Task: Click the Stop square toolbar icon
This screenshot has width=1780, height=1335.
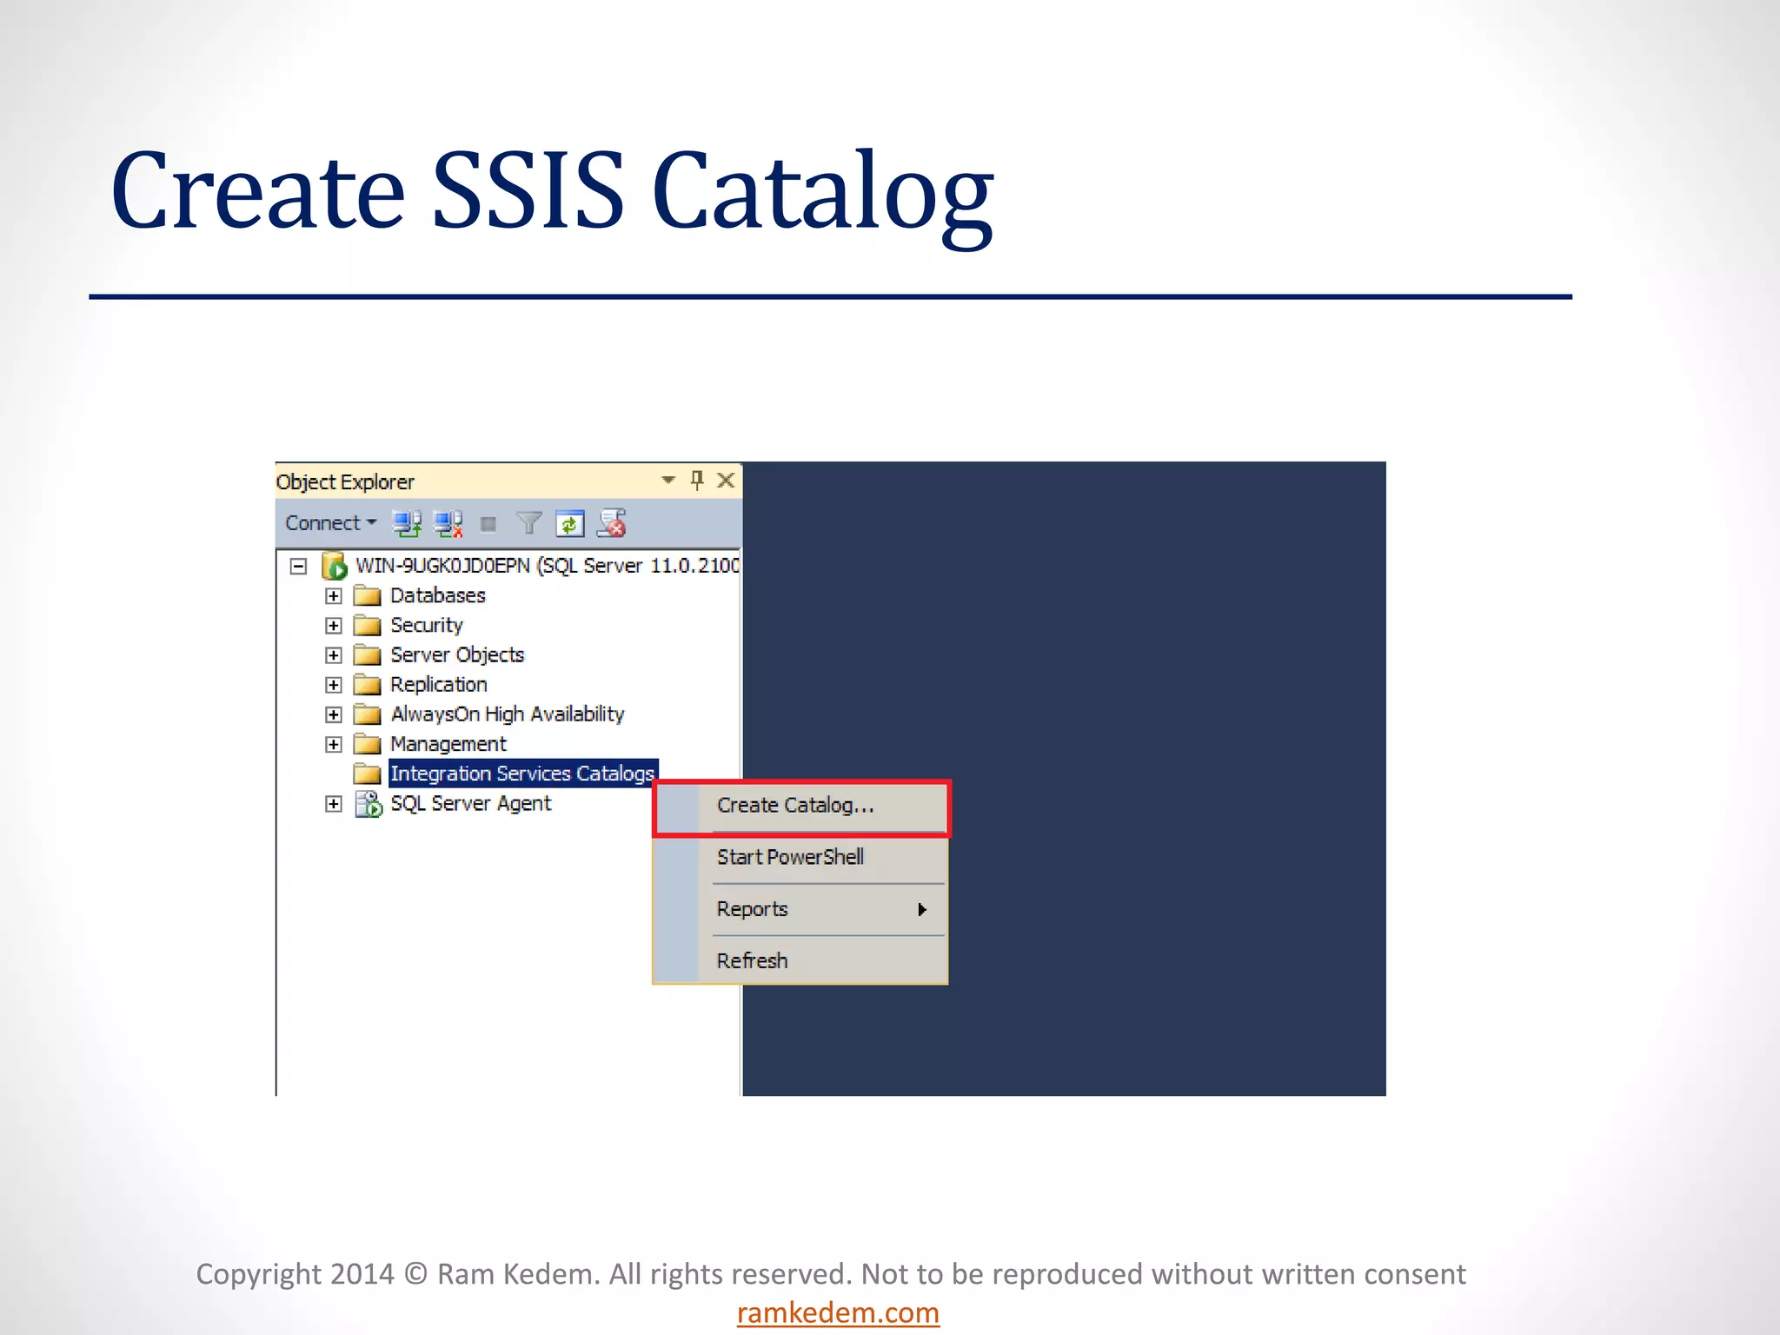Action: [488, 524]
